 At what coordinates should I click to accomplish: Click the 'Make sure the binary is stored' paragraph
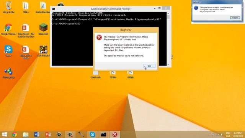(x=129, y=48)
